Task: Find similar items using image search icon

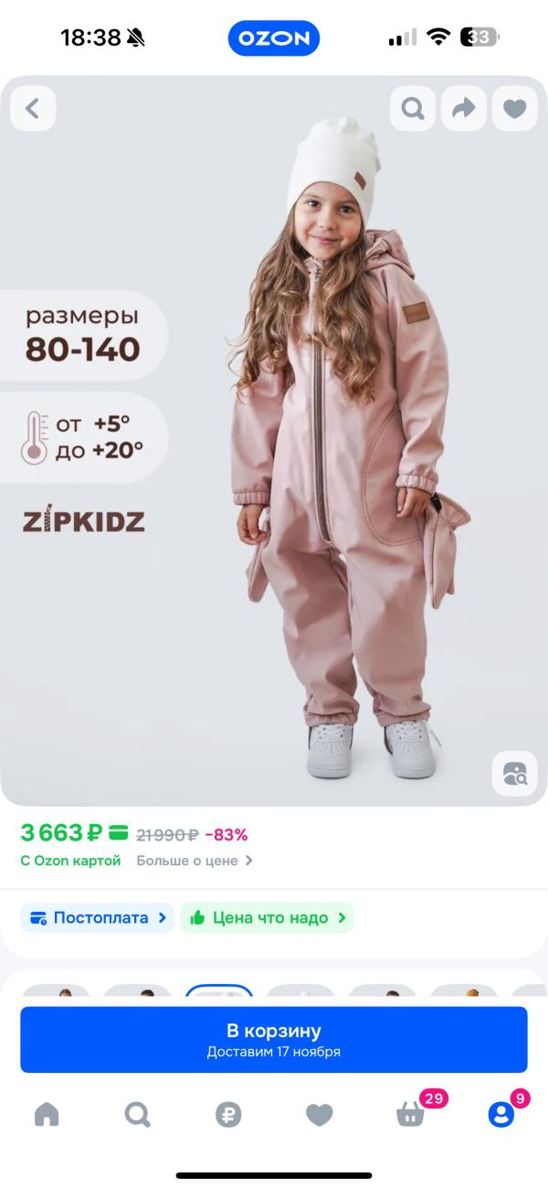Action: [x=515, y=774]
